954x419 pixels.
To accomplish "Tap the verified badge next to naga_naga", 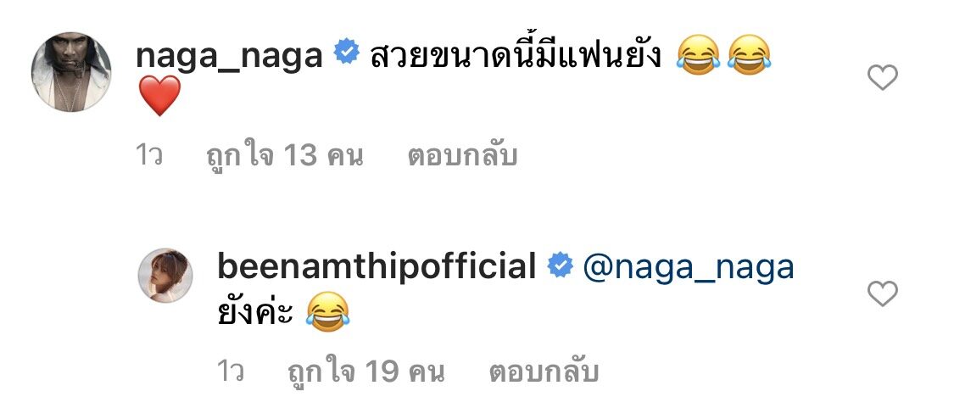I will pyautogui.click(x=347, y=54).
